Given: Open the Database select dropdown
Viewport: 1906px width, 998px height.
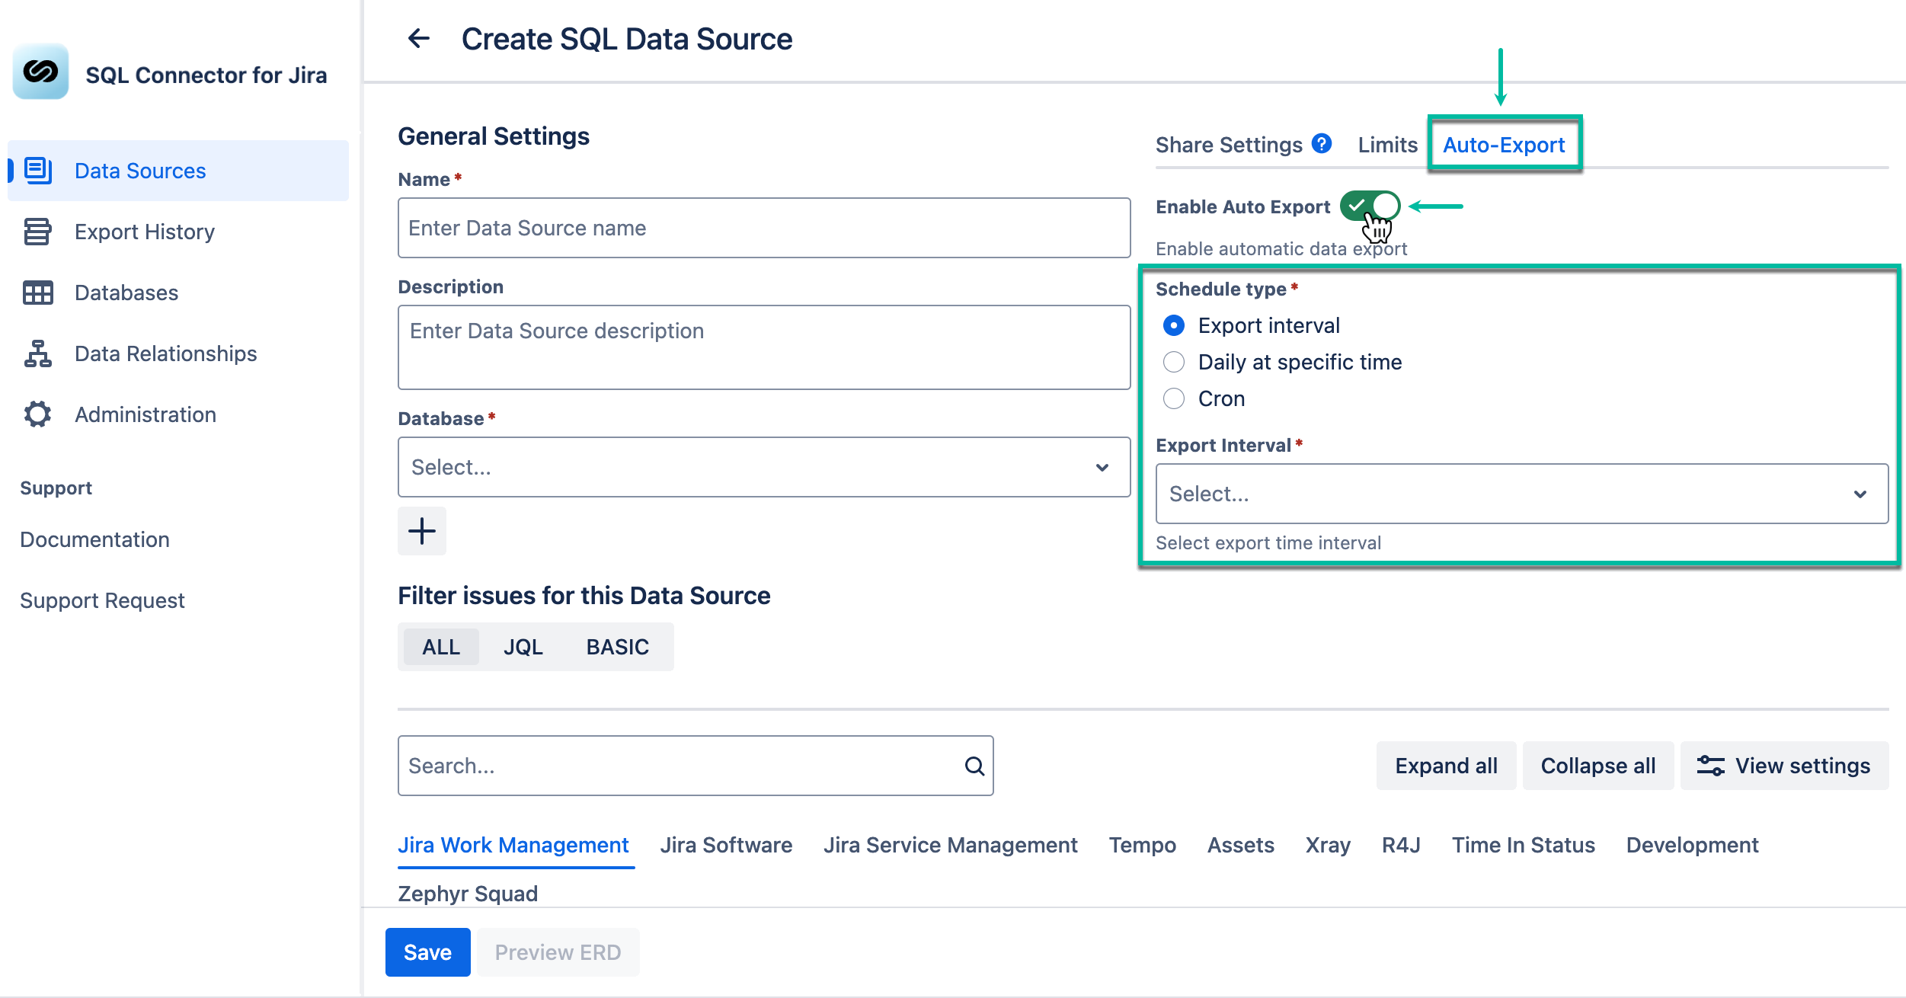Looking at the screenshot, I should (x=764, y=467).
